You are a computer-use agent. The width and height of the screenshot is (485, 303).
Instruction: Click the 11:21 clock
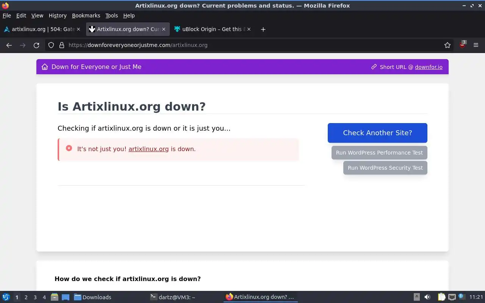pyautogui.click(x=476, y=297)
